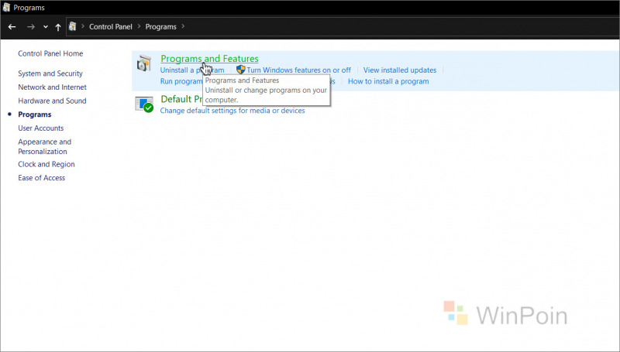This screenshot has width=620, height=352.
Task: Open the recent locations dropdown arrow
Action: click(x=46, y=27)
